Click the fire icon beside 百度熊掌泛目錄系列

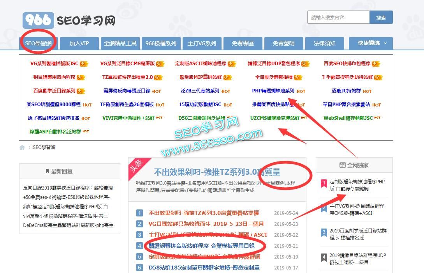click(81, 91)
